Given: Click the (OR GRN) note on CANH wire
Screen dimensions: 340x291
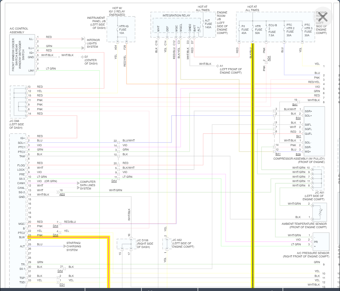Looking at the screenshot, I should pyautogui.click(x=51, y=181).
